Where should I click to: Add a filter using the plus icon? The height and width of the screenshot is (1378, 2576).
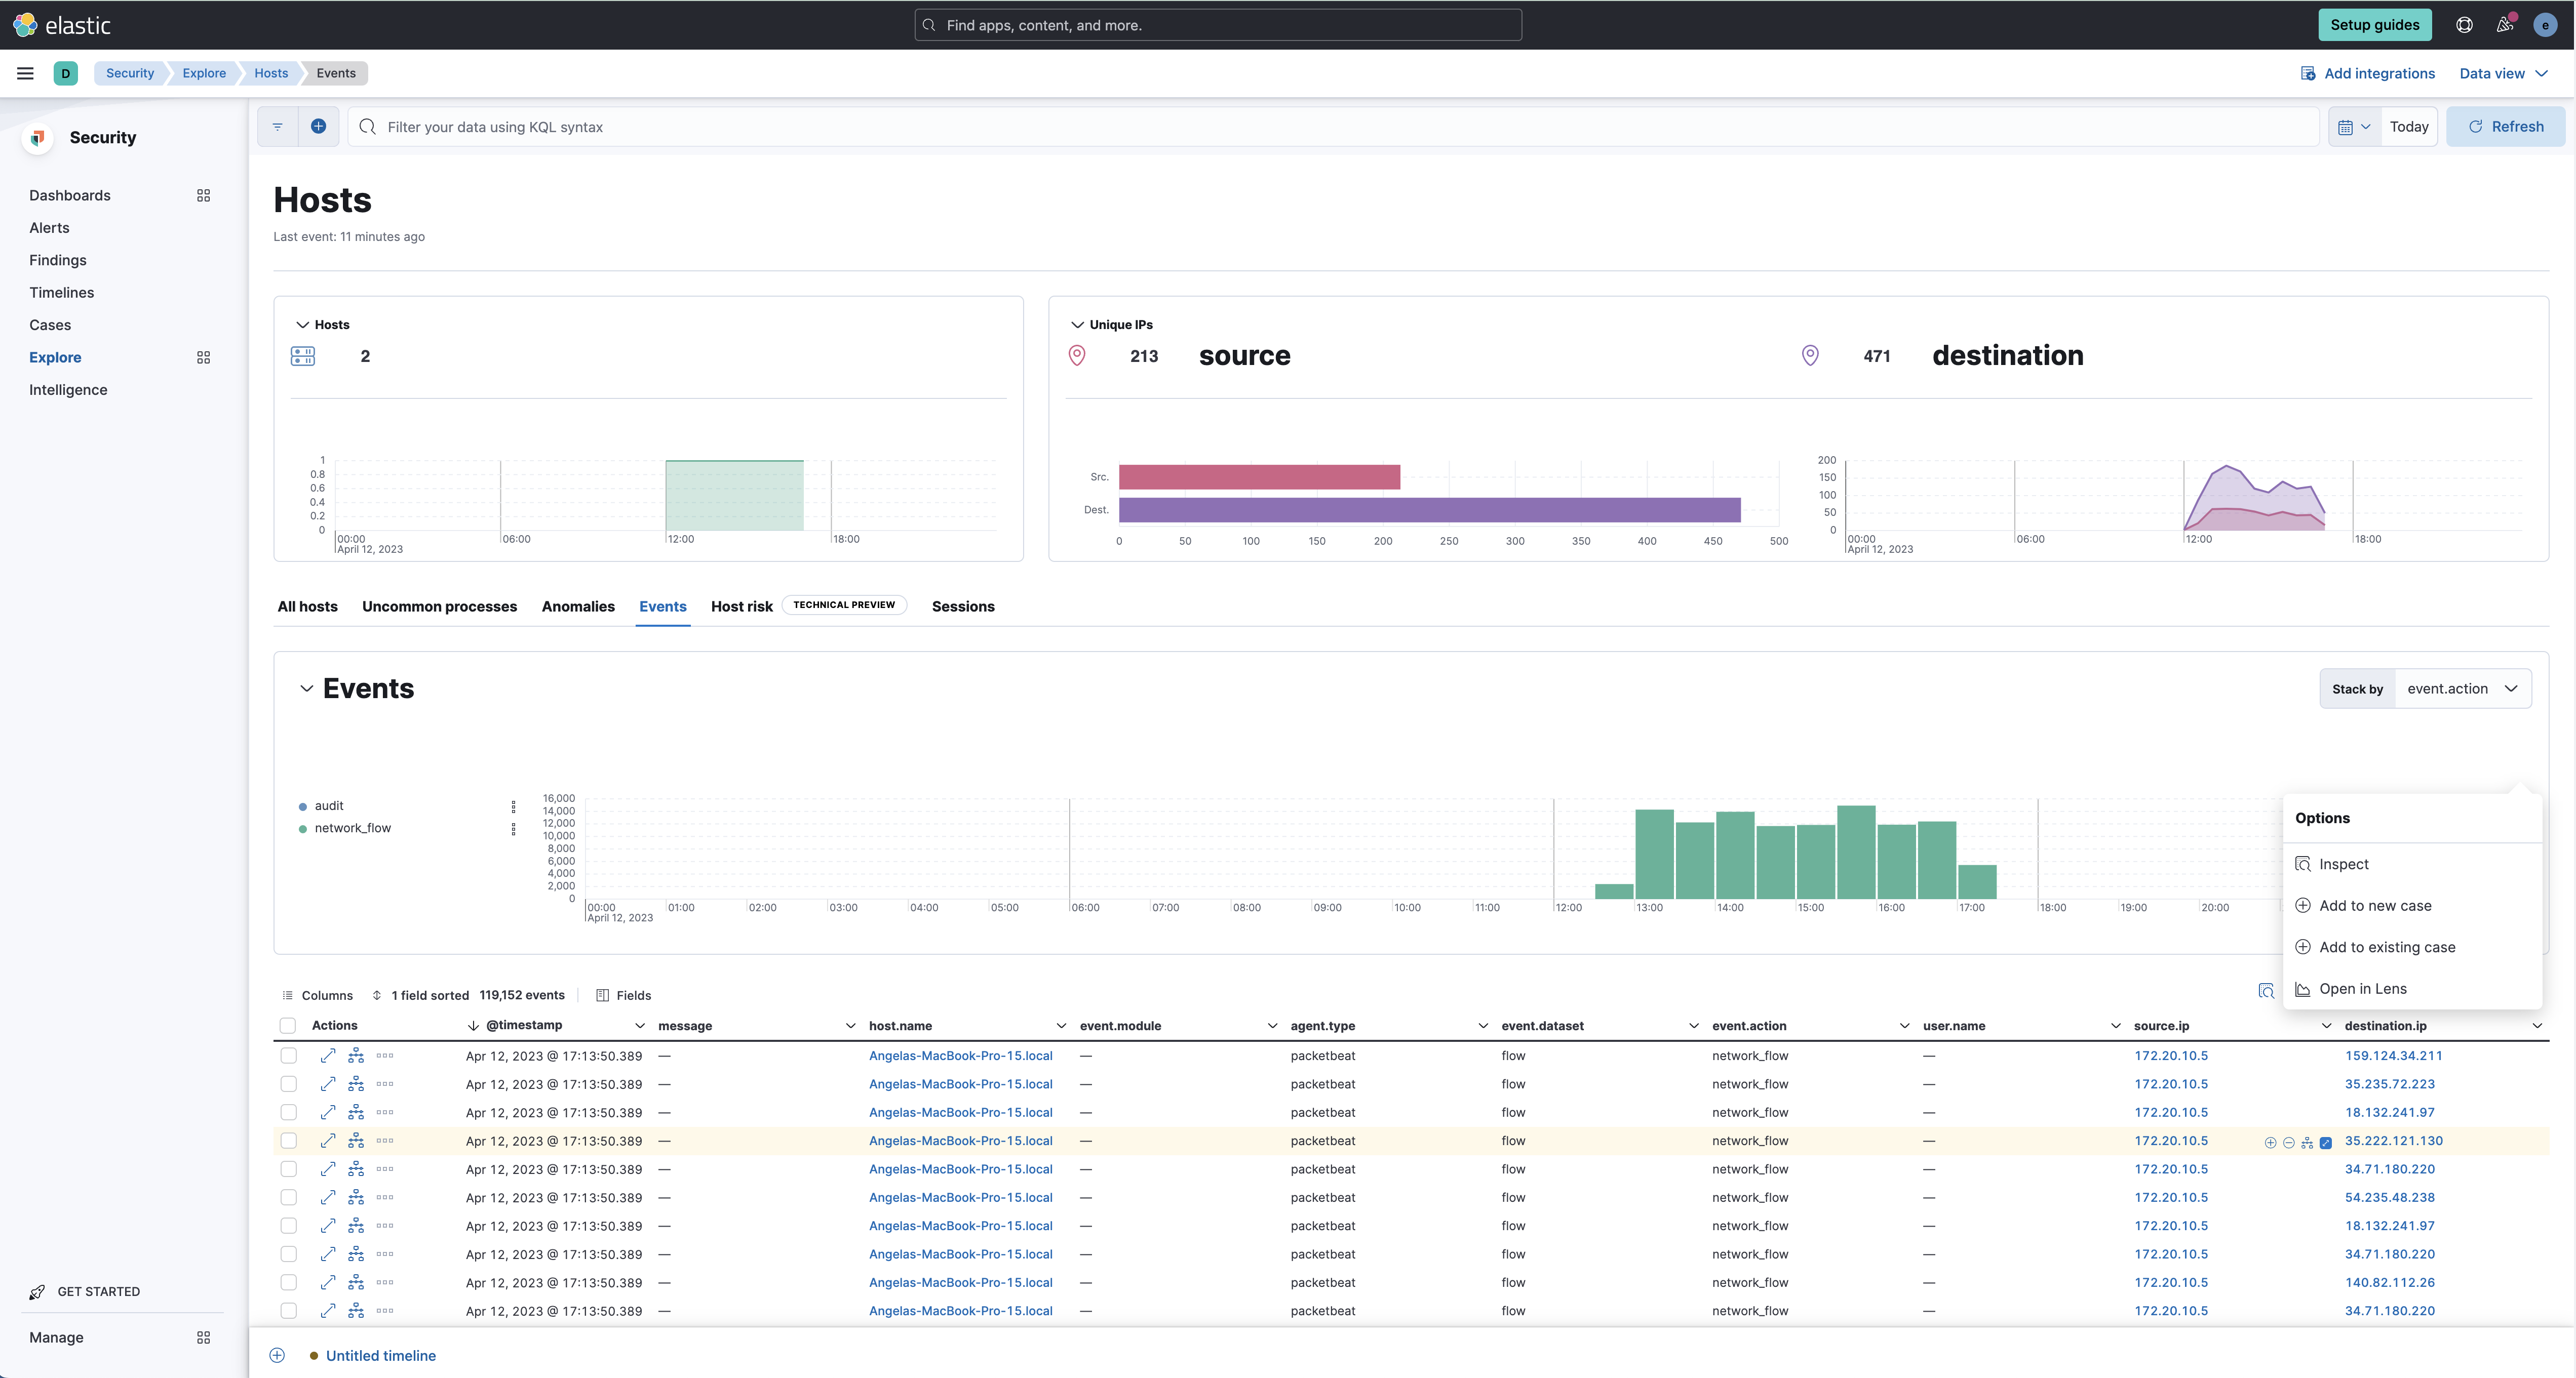pyautogui.click(x=319, y=126)
